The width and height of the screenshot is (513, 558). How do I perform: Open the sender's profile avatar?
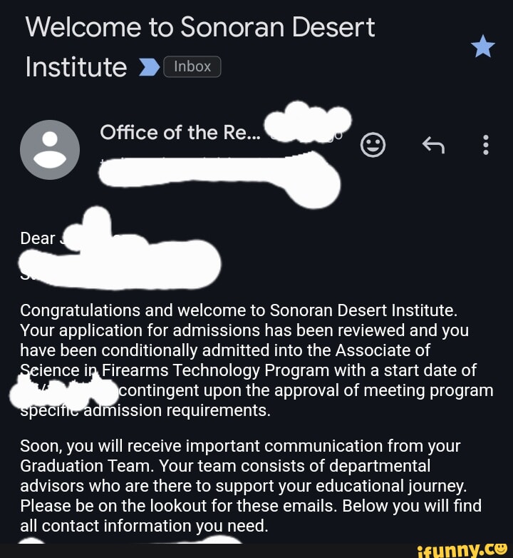(50, 149)
